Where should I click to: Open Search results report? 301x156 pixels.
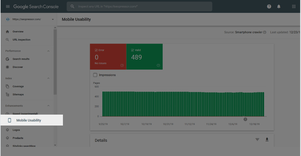(x=21, y=59)
